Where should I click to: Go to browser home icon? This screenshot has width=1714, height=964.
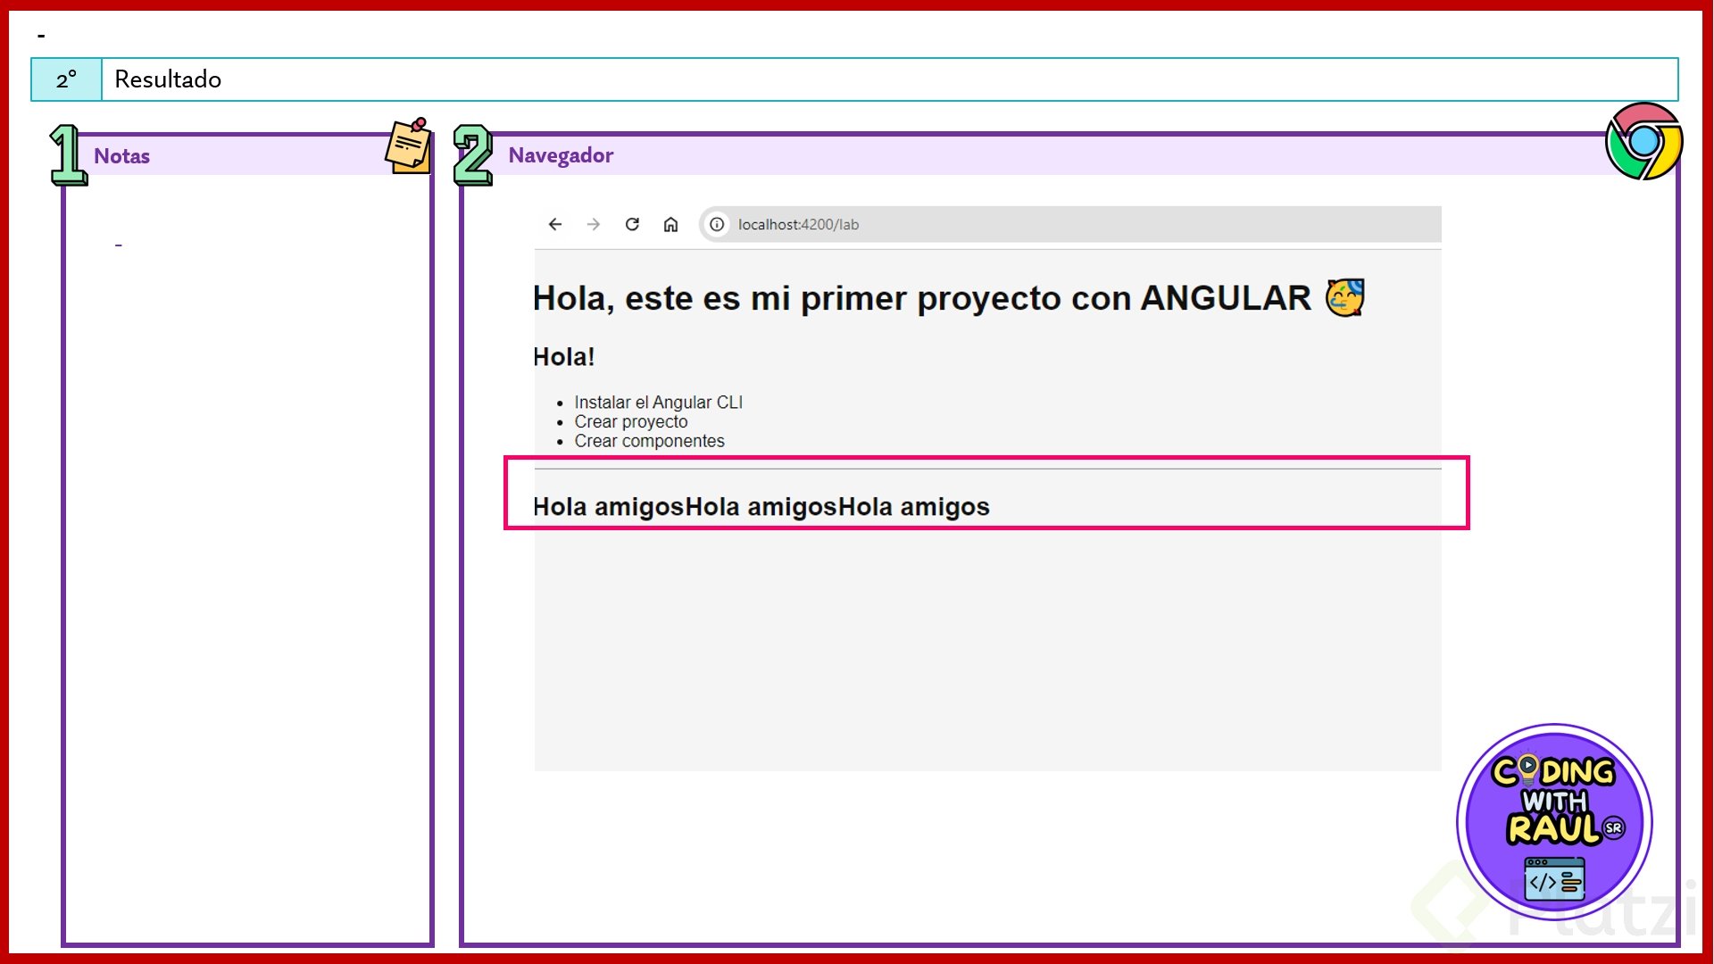coord(670,224)
